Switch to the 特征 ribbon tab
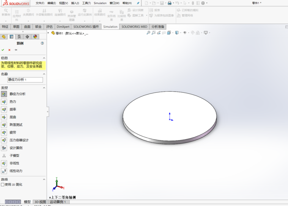Viewport: 288px width, 206px height. pyautogui.click(x=5, y=27)
